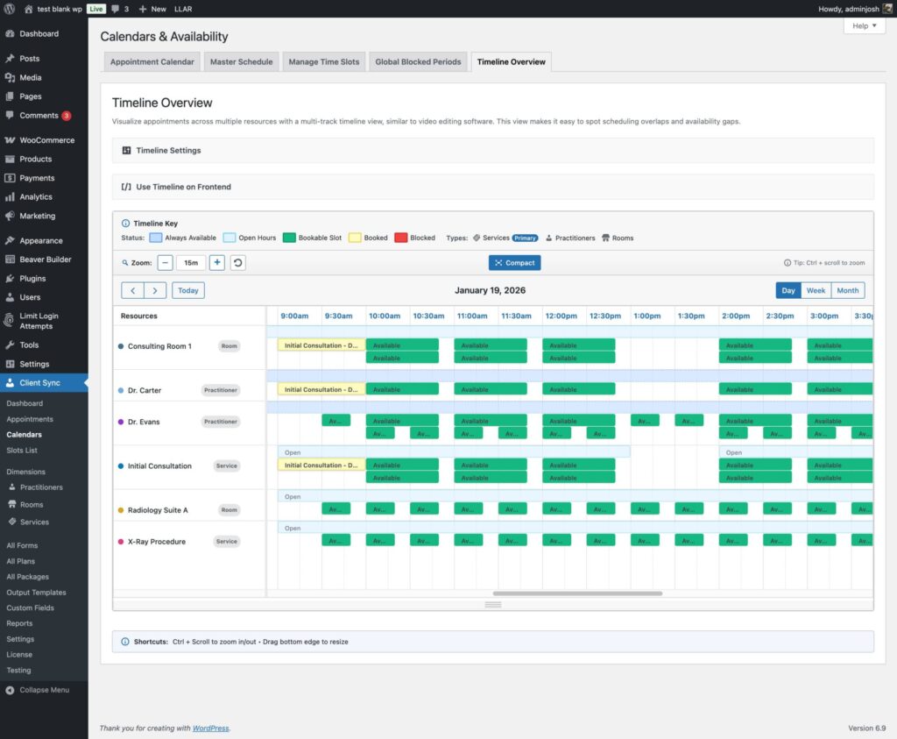Open the Help dropdown
The image size is (897, 739).
[x=864, y=26]
